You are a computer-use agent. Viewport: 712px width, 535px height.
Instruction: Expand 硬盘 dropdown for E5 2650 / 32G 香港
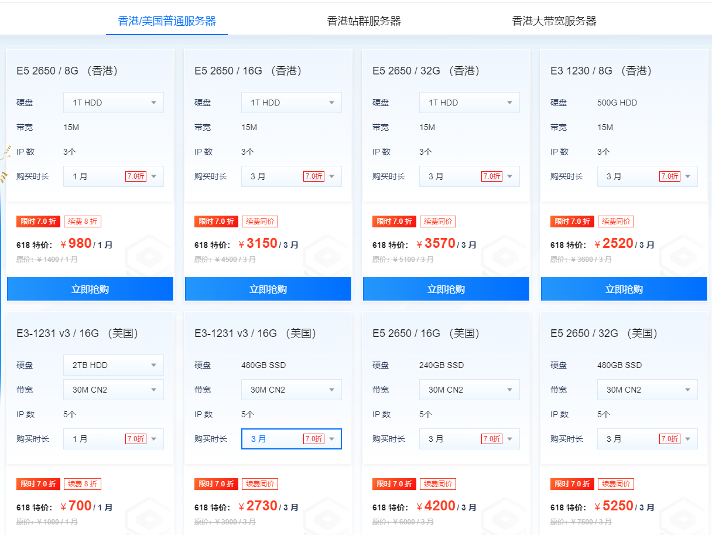coord(470,103)
